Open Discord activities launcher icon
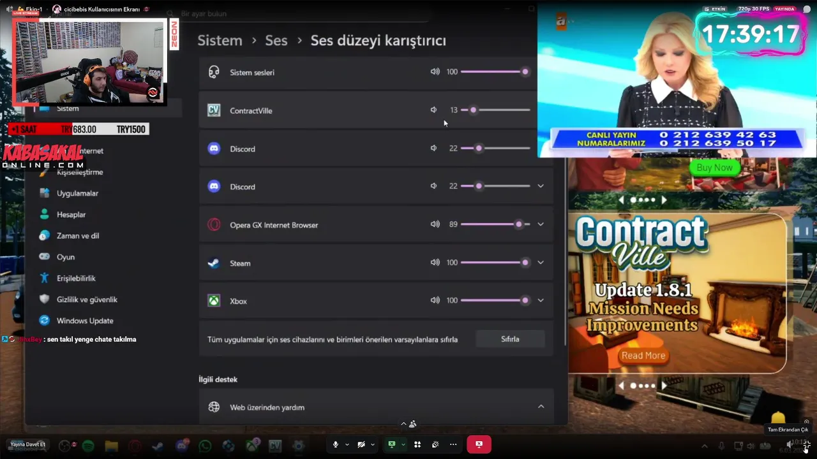Viewport: 817px width, 459px height. [x=417, y=444]
